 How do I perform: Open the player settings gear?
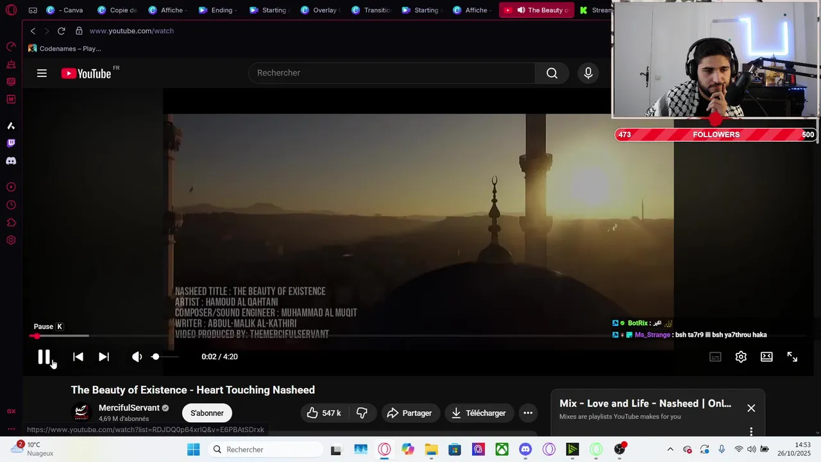741,357
